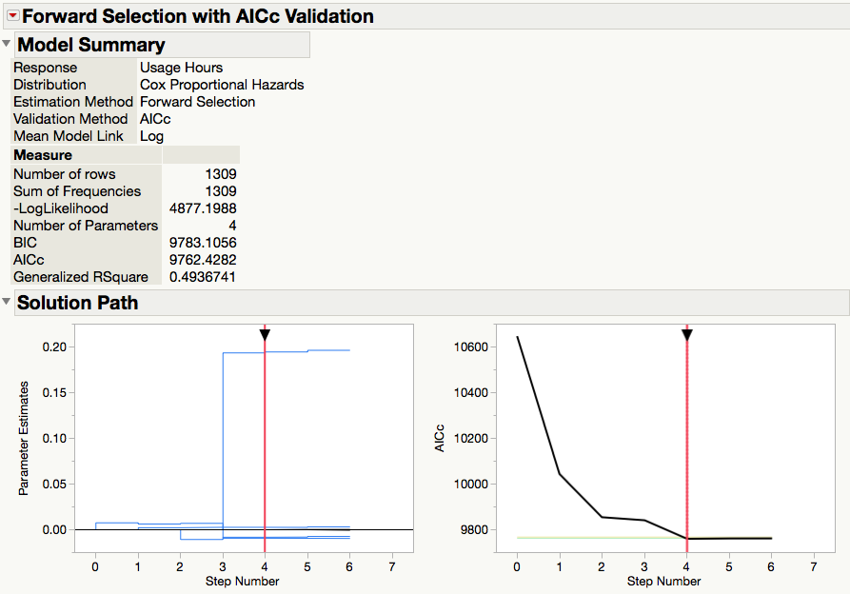The image size is (850, 594).
Task: Click the AICc value 9762.4282
Action: click(203, 260)
